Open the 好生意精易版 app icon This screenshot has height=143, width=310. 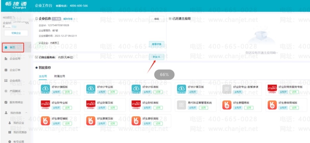[227, 105]
